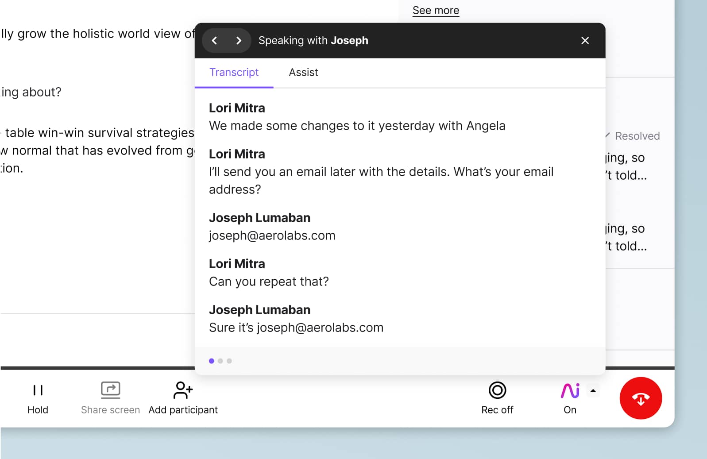Click the See more link
707x459 pixels.
436,11
